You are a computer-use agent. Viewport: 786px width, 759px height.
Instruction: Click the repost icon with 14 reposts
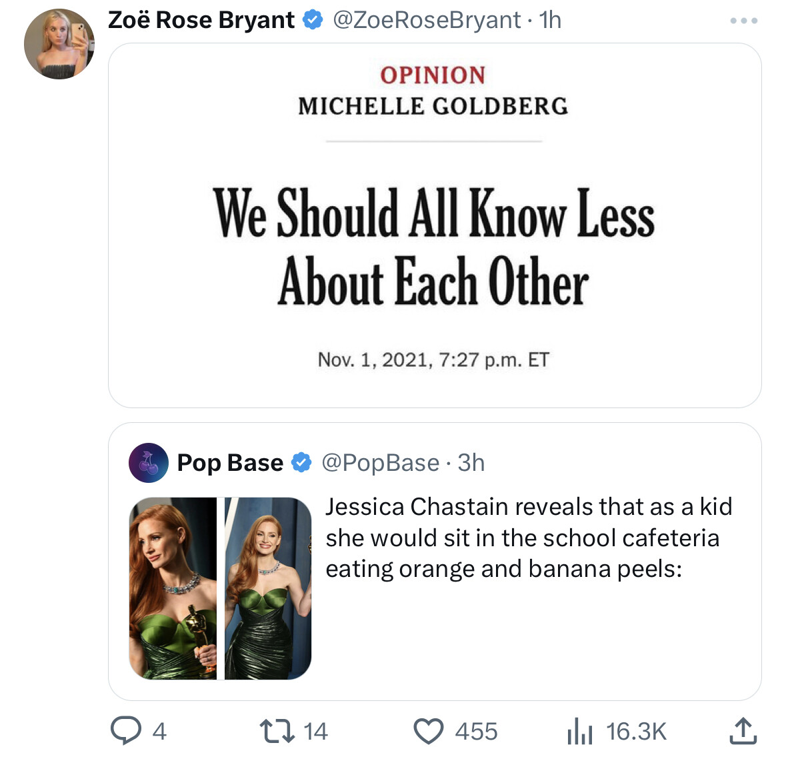point(277,732)
